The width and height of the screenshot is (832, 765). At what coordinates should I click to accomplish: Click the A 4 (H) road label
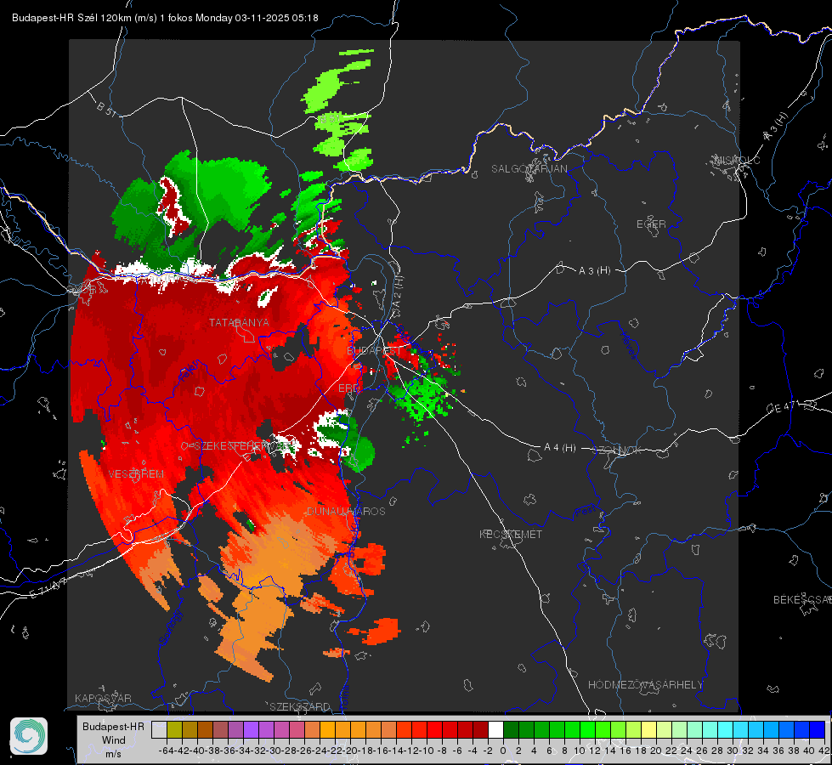[560, 448]
